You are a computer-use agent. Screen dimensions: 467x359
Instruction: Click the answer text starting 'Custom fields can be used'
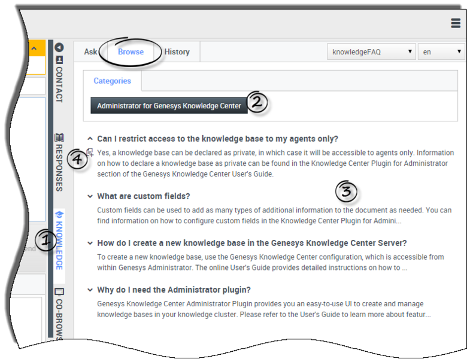pyautogui.click(x=274, y=215)
